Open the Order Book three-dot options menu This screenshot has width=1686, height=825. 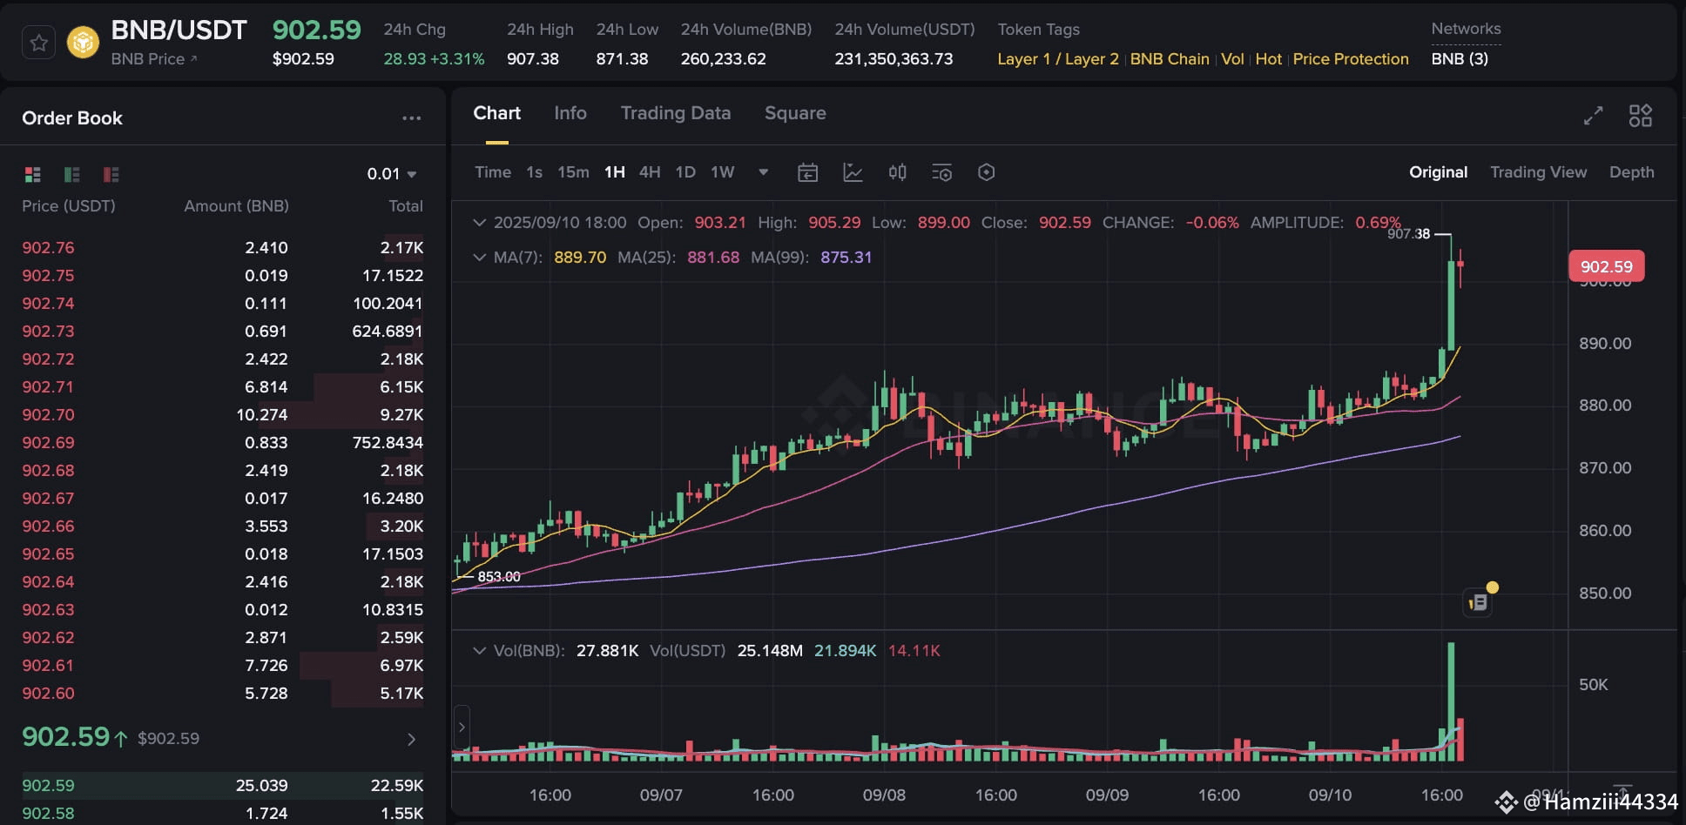[411, 118]
